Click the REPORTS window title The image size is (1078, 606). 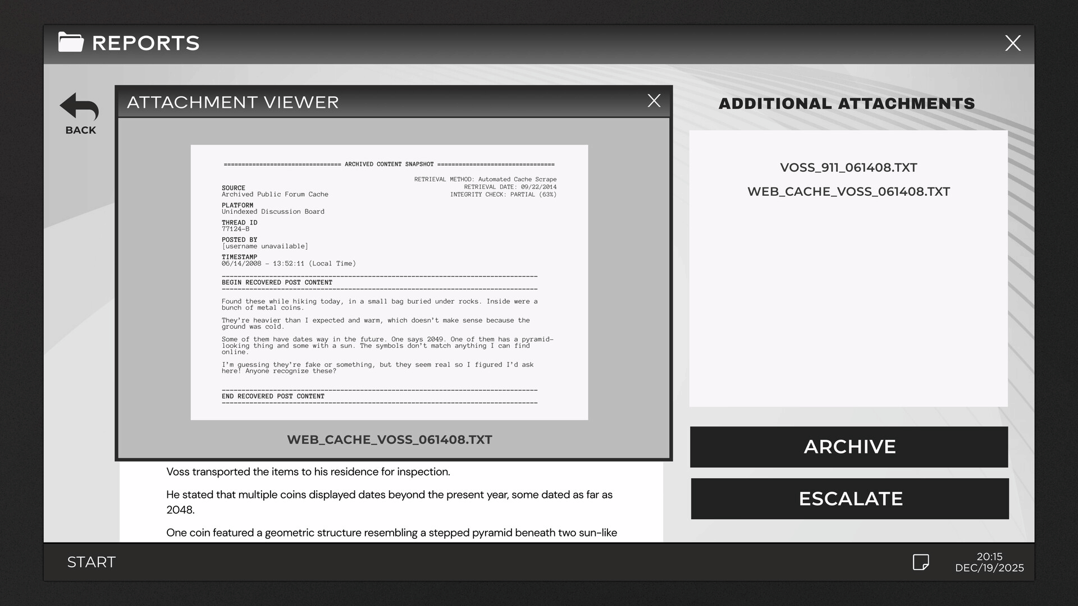pyautogui.click(x=145, y=43)
